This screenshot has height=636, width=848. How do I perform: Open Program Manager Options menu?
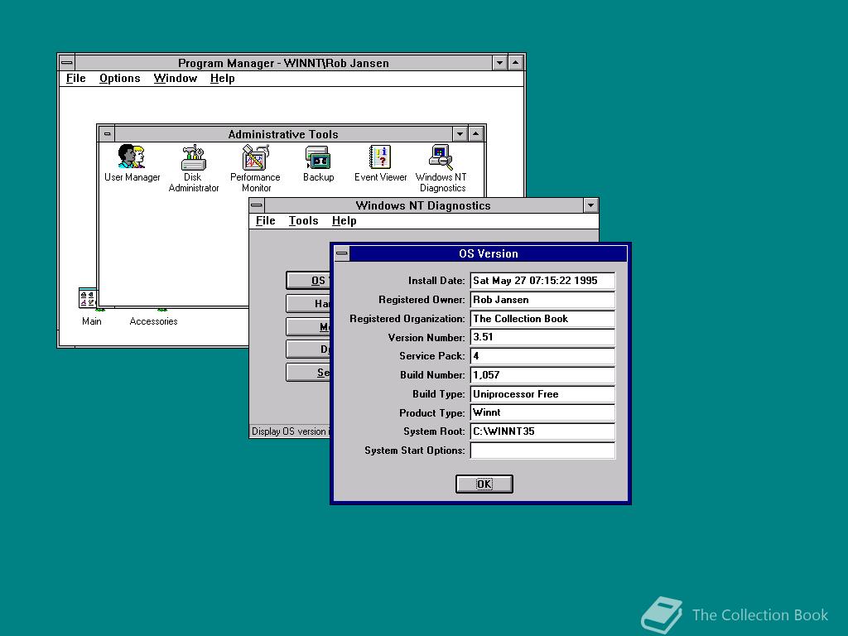coord(119,79)
